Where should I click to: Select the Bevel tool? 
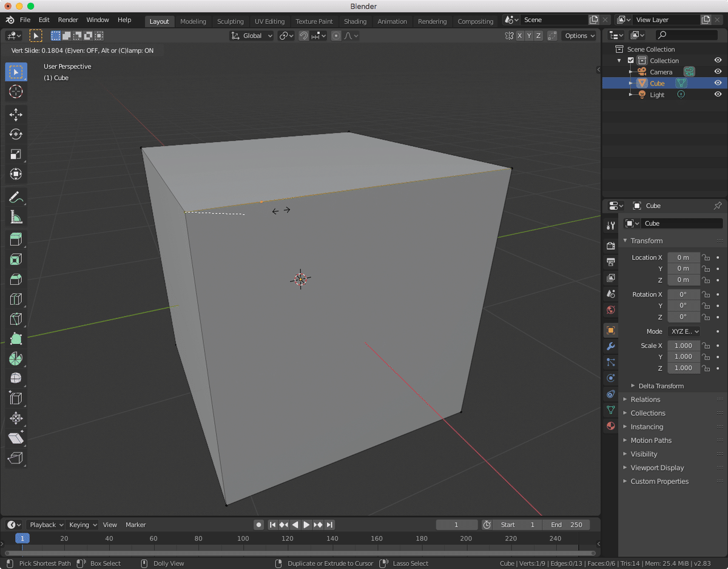pyautogui.click(x=16, y=279)
